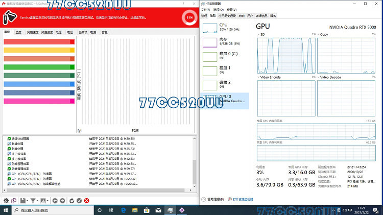
Task: Select GPU 0 NVIDIA Quadro in the sidebar
Action: pyautogui.click(x=225, y=101)
